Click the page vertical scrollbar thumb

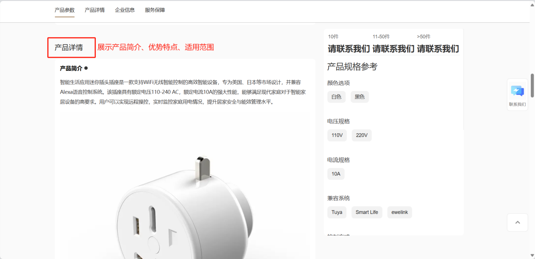pos(532,86)
